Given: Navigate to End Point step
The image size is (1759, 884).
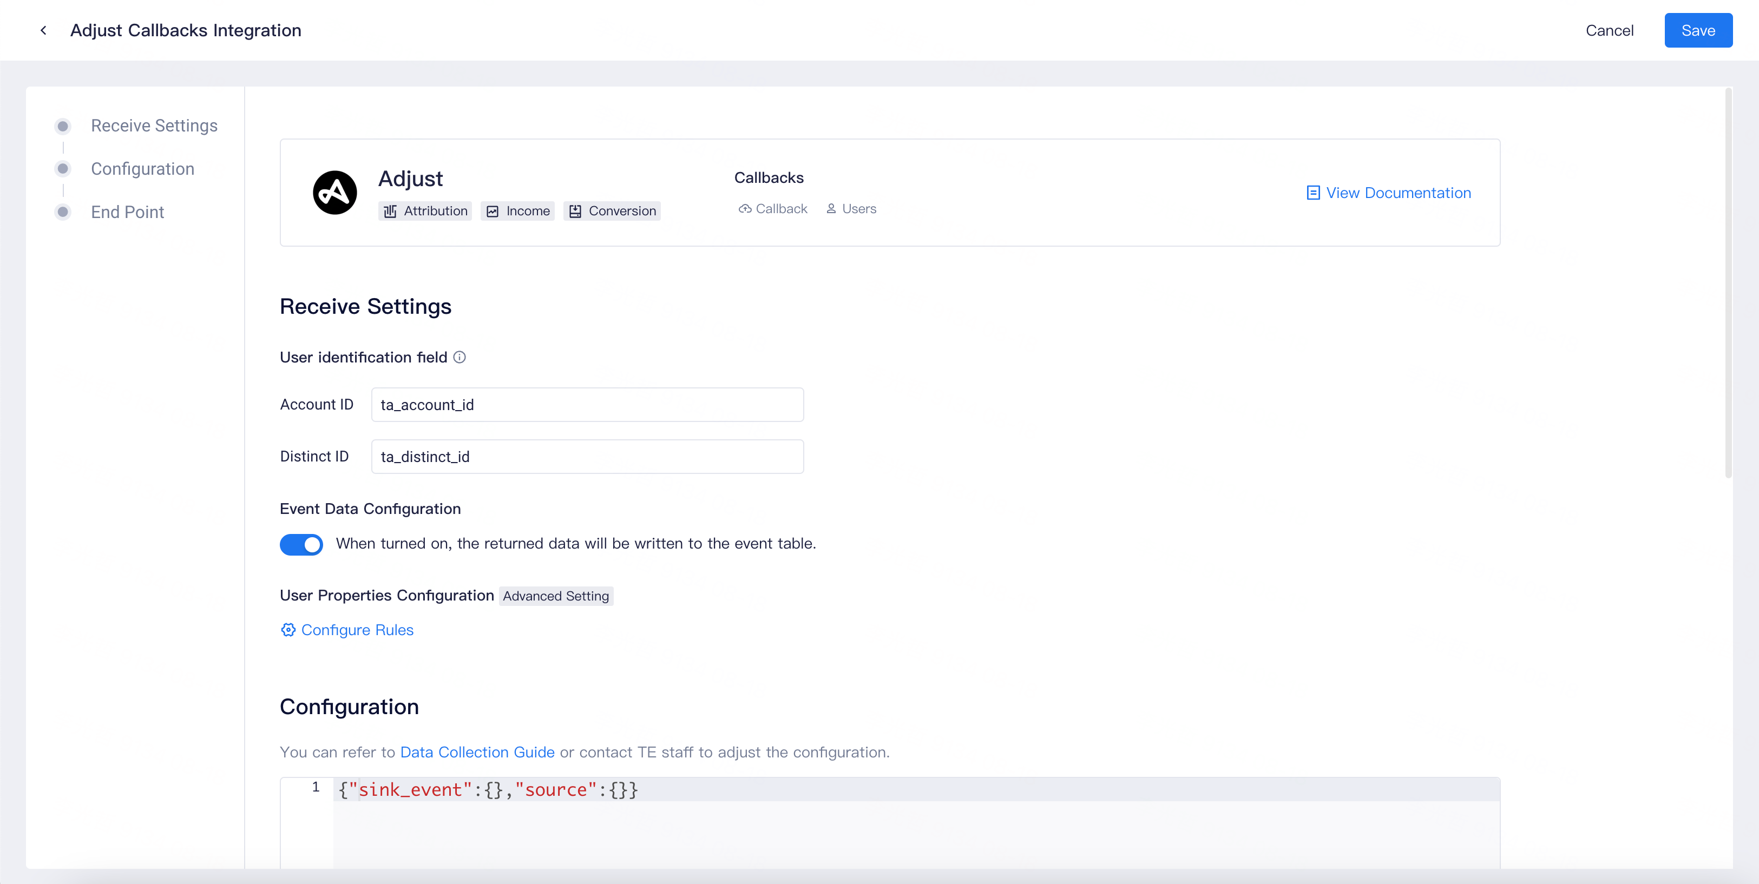Looking at the screenshot, I should pyautogui.click(x=127, y=212).
